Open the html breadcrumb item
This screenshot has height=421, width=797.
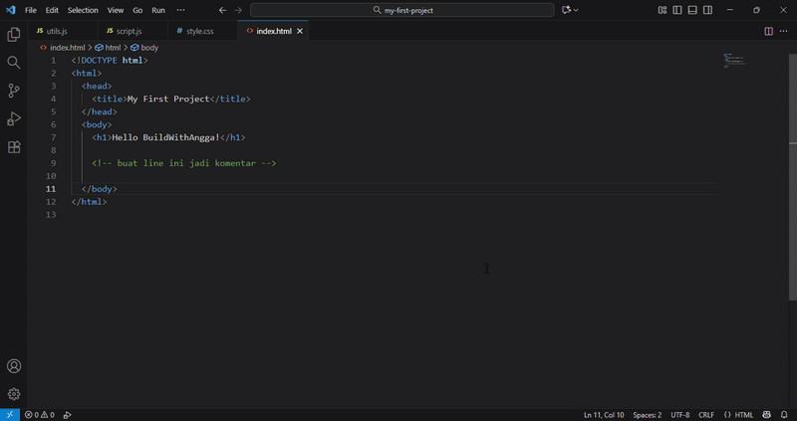[x=109, y=47]
